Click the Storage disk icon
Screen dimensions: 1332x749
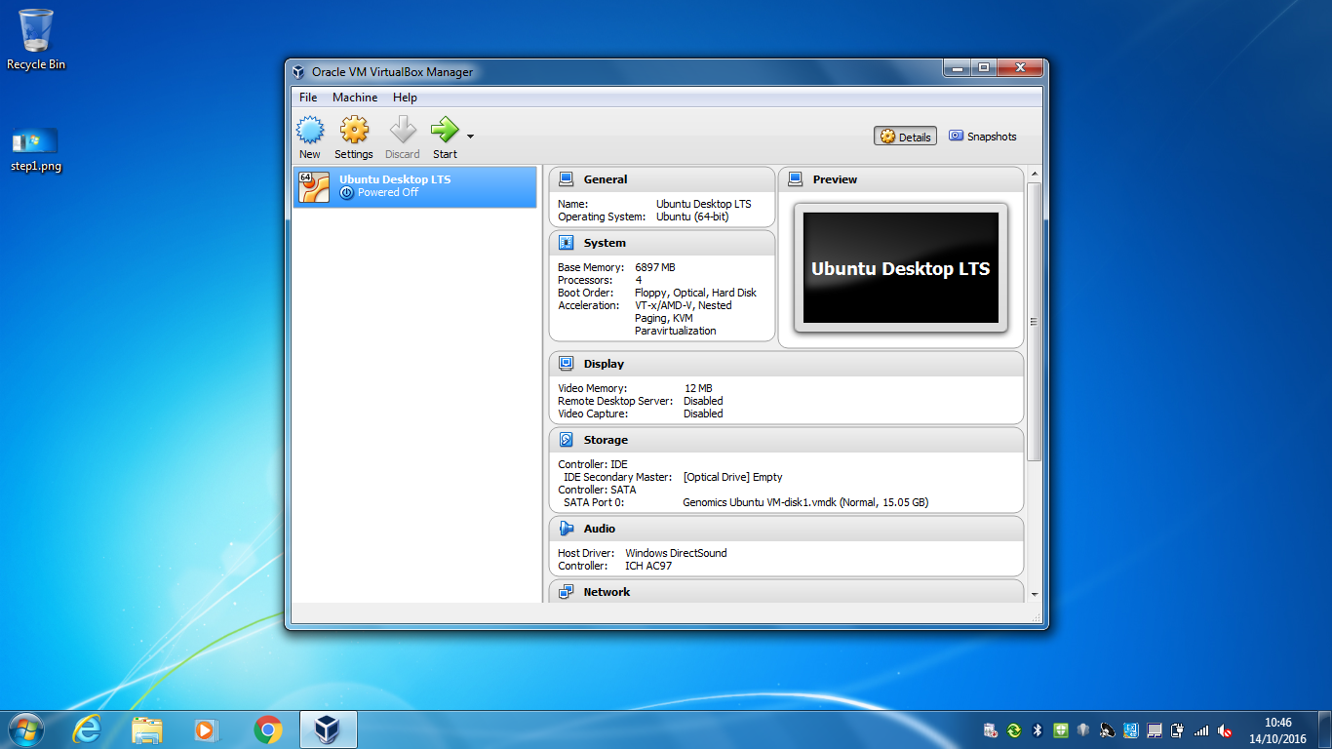coord(566,440)
